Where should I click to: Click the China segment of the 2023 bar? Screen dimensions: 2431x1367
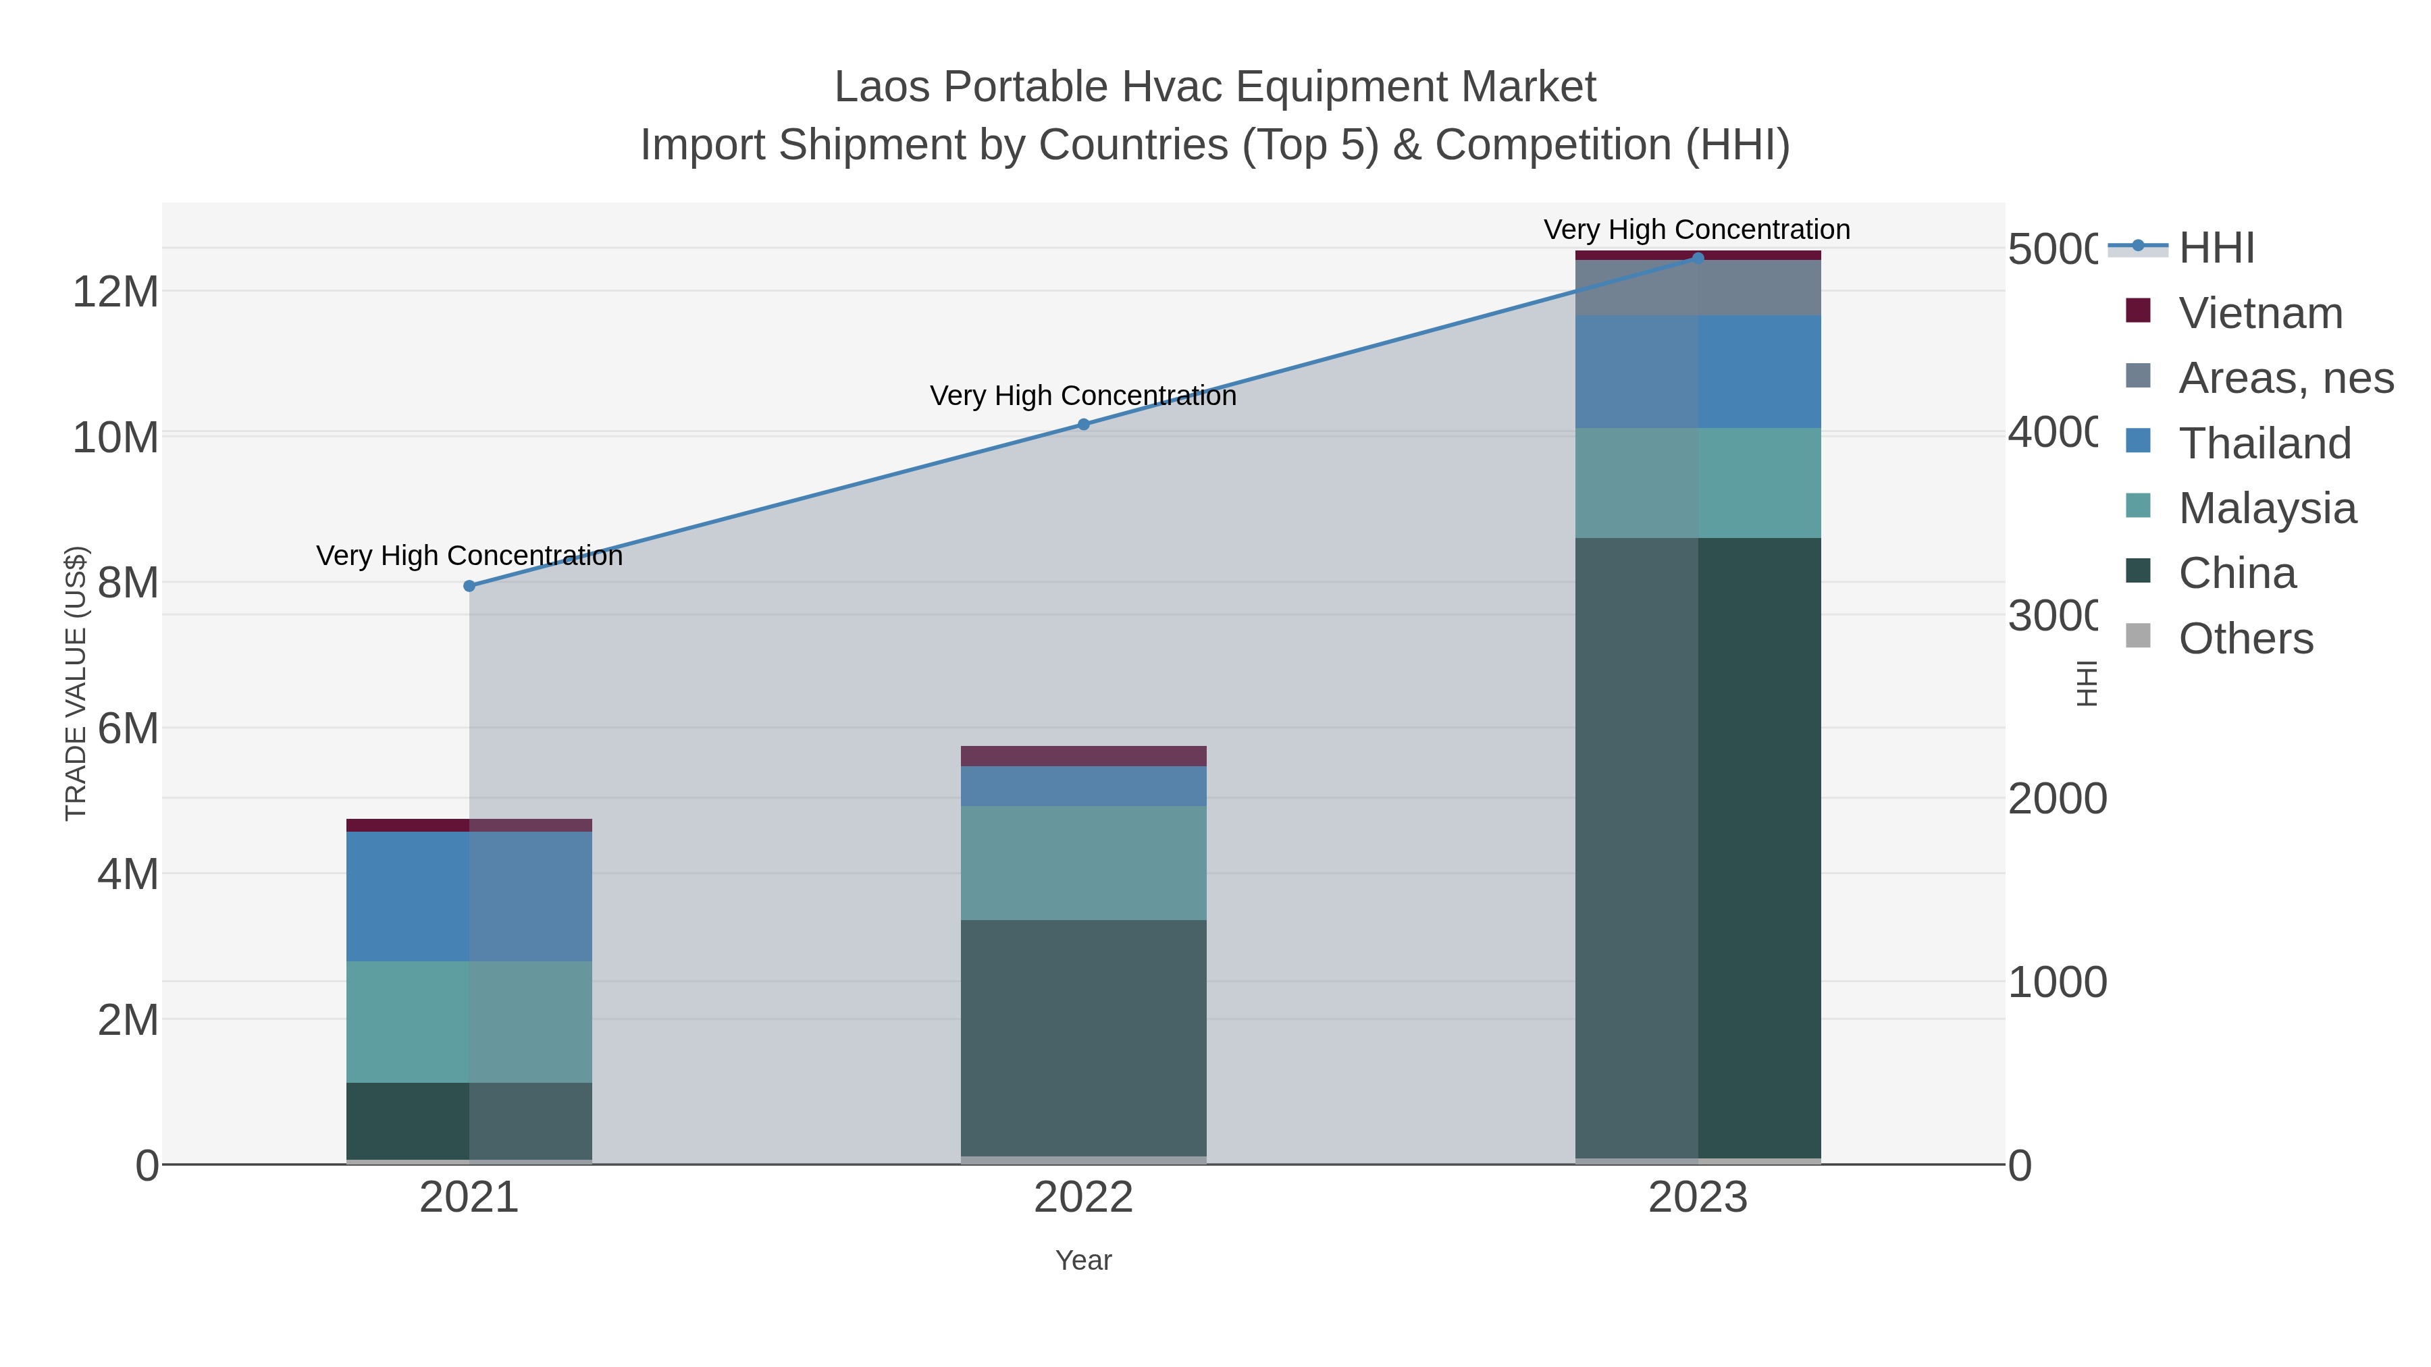pyautogui.click(x=1698, y=848)
